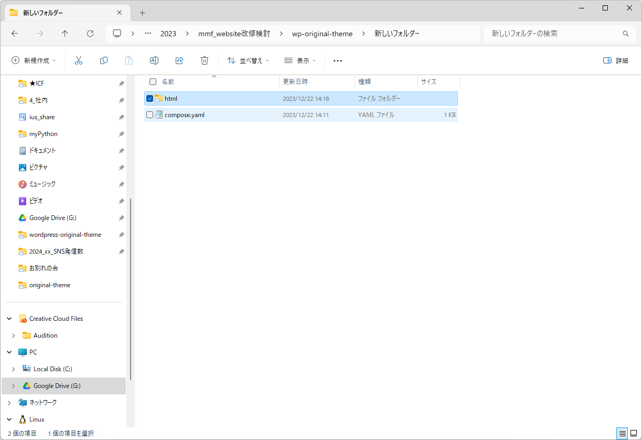
Task: Open the See more ellipsis menu
Action: (338, 60)
